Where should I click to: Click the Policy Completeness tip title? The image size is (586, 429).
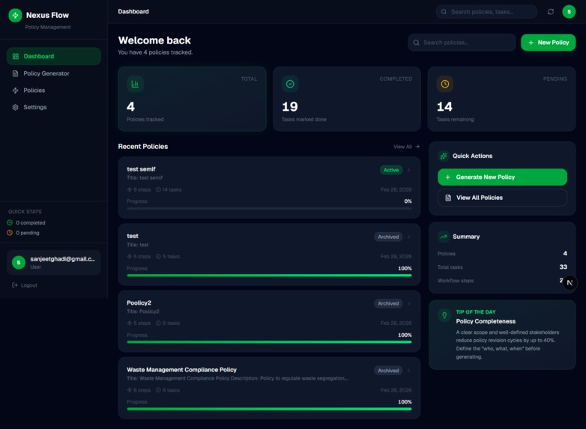pos(486,321)
